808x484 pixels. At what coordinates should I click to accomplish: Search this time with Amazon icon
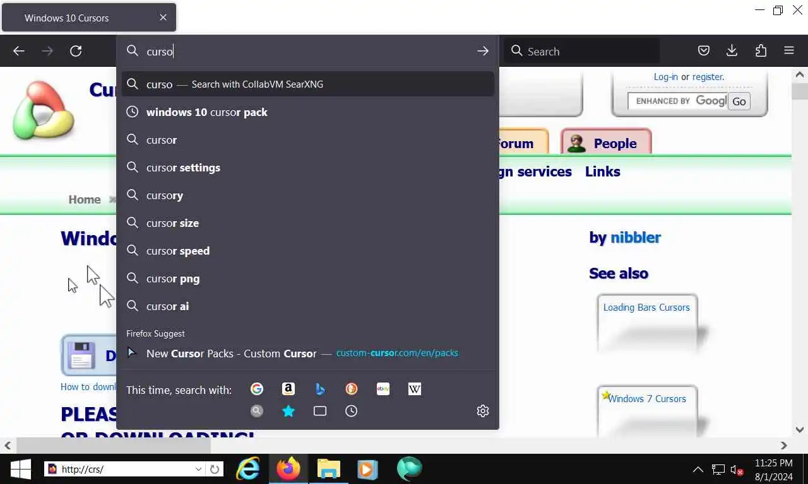coord(288,389)
